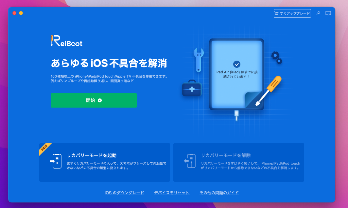Click the ReiBoot logo
The width and height of the screenshot is (348, 208).
point(66,41)
